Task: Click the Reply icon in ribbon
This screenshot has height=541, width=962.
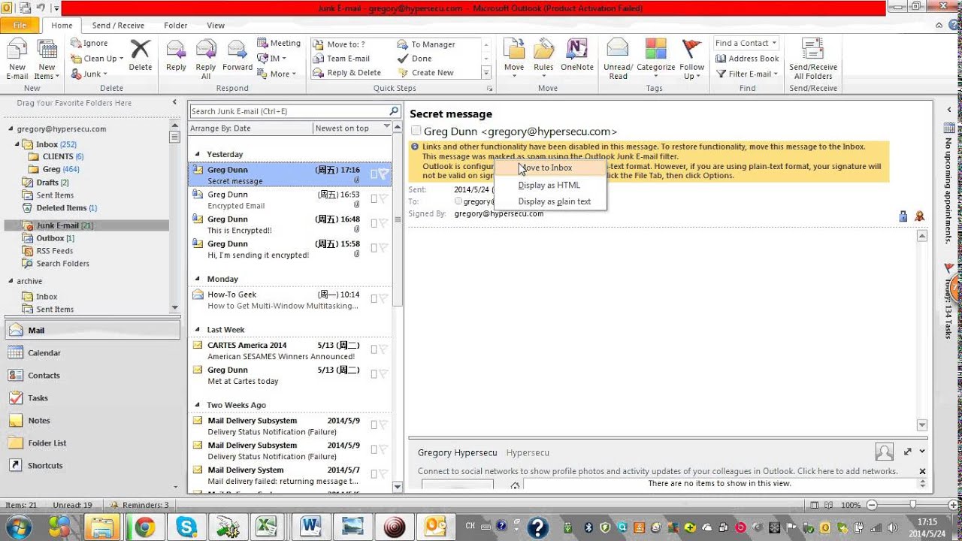Action: (176, 50)
